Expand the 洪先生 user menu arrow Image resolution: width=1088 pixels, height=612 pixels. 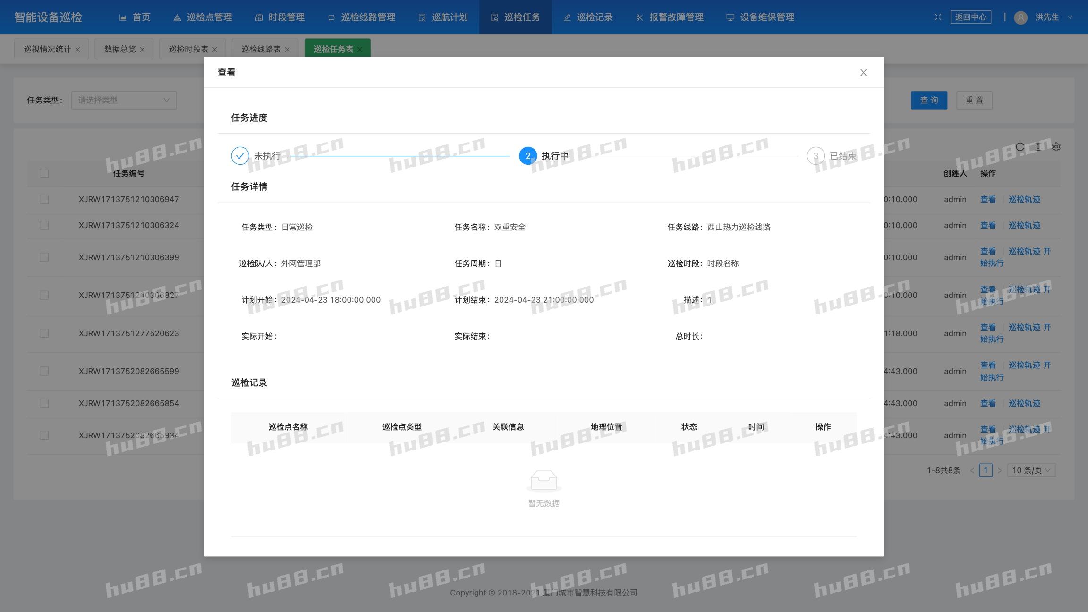(x=1071, y=17)
